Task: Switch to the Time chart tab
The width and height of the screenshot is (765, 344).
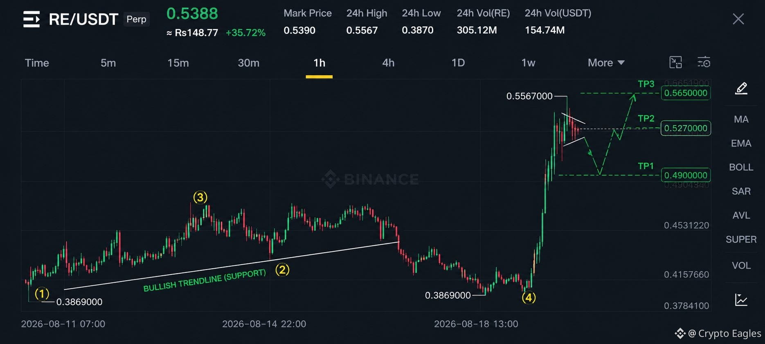Action: click(x=37, y=63)
